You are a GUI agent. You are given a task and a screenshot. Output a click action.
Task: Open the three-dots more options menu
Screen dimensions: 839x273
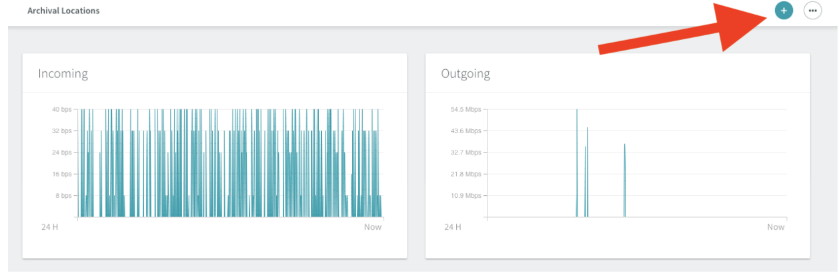tap(812, 11)
